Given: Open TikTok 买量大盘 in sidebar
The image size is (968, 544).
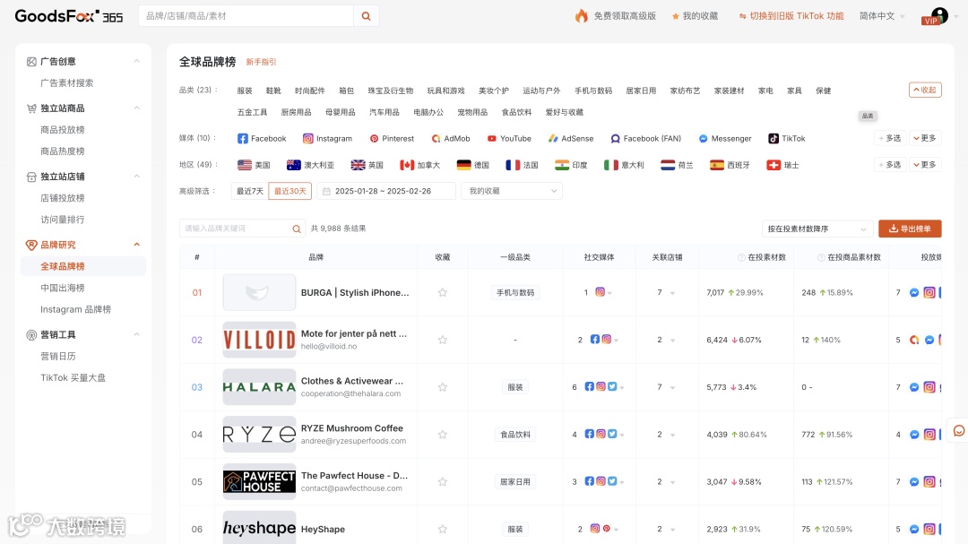Looking at the screenshot, I should click(x=73, y=378).
